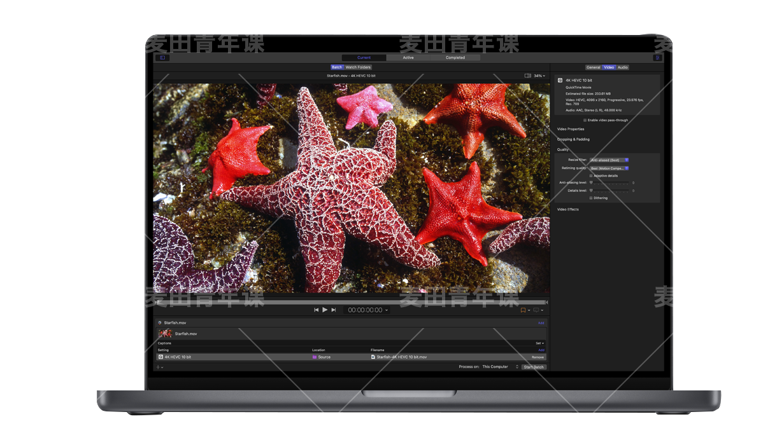Viewport: 784px width, 433px height.
Task: Click the 4K HEVC 10 bit setting icon in batch row
Action: pos(160,357)
